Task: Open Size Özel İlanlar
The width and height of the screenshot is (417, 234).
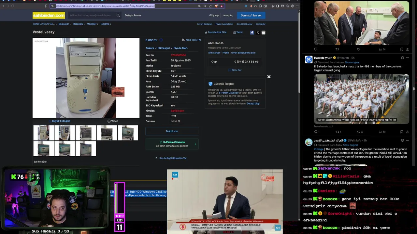Action: pyautogui.click(x=244, y=24)
